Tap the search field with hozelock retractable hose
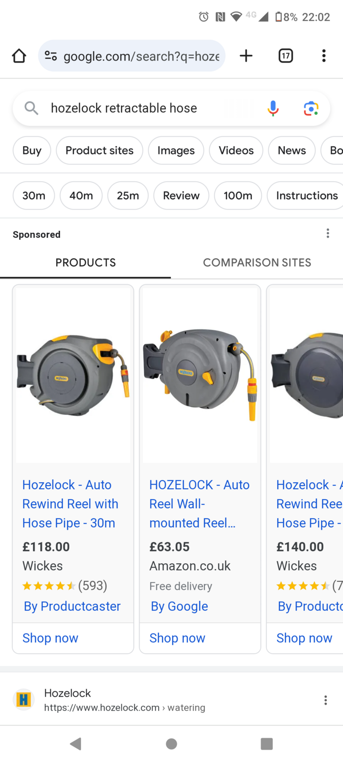This screenshot has width=343, height=763. click(124, 108)
